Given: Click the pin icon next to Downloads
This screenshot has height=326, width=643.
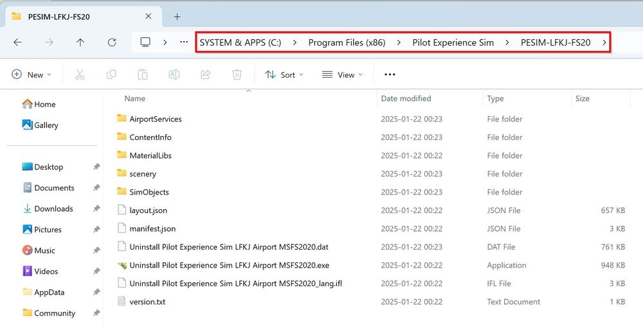Looking at the screenshot, I should (96, 209).
